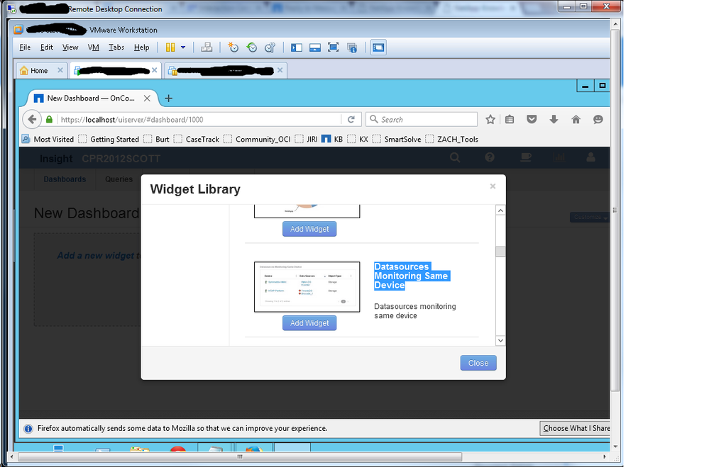Go to Firefox home icon
The image size is (709, 467).
576,119
